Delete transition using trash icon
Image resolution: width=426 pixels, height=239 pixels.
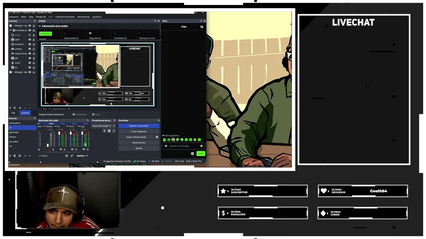109,131
